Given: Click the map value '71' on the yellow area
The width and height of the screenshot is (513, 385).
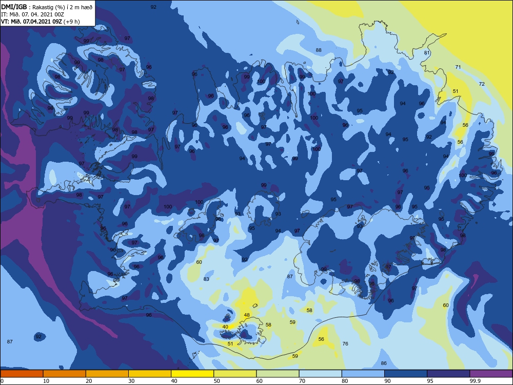Looking at the screenshot, I should pos(458,67).
